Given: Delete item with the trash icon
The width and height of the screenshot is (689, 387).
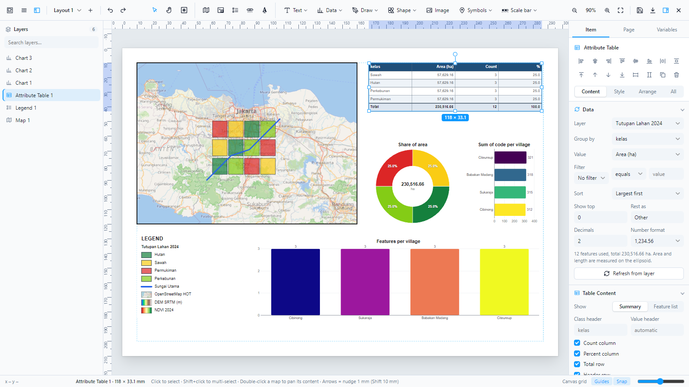Looking at the screenshot, I should point(677,75).
